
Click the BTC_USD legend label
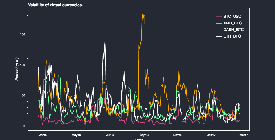(x=232, y=17)
